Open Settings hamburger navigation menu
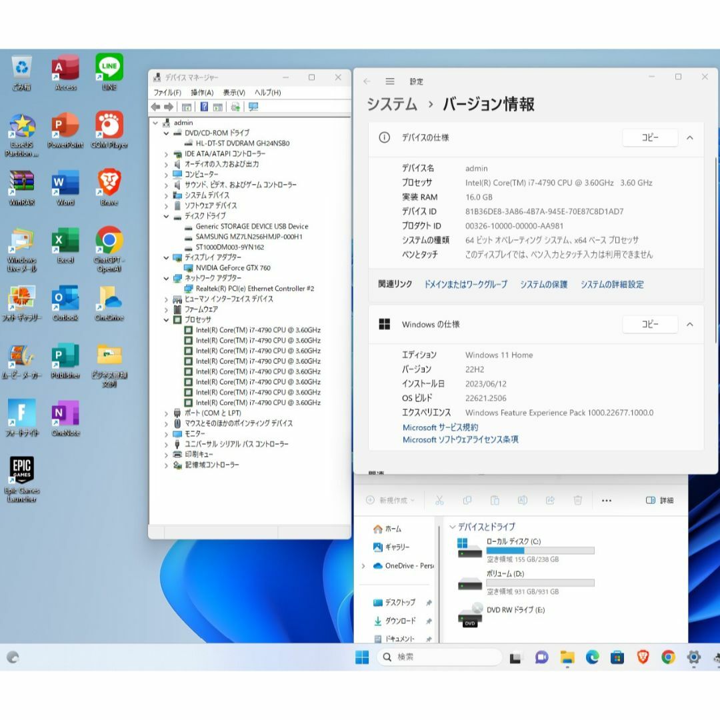The height and width of the screenshot is (720, 720). click(390, 81)
